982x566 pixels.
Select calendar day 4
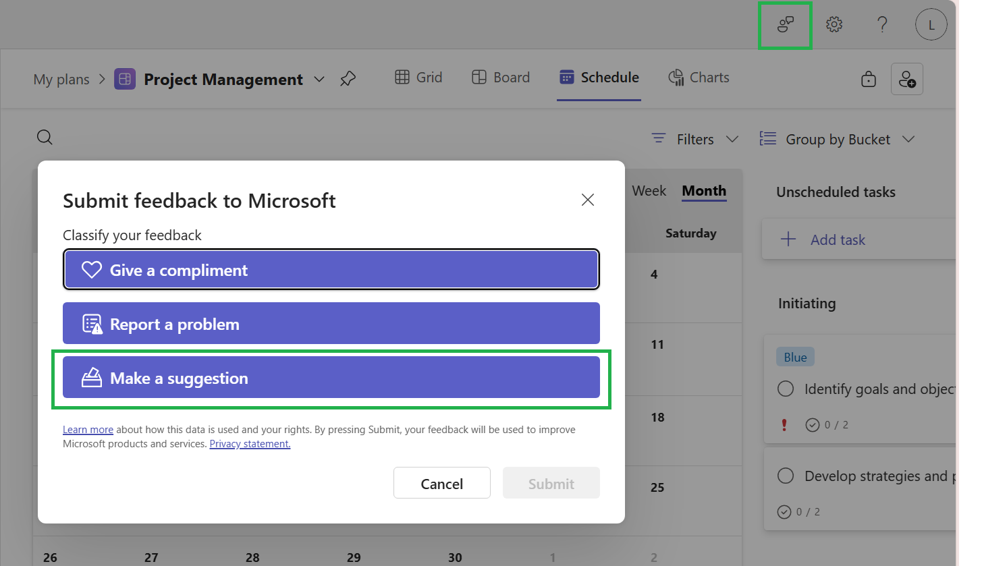[654, 275]
